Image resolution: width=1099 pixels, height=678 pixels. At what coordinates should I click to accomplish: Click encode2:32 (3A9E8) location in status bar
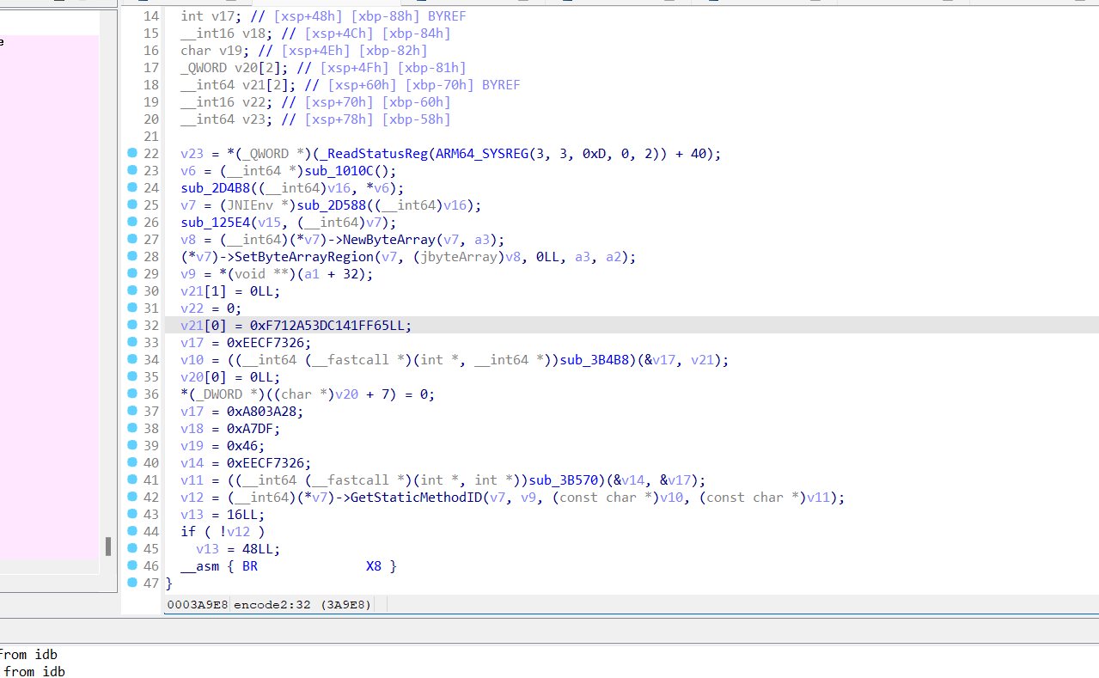(x=302, y=605)
